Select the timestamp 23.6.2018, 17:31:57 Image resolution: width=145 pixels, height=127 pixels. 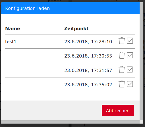tap(88, 70)
